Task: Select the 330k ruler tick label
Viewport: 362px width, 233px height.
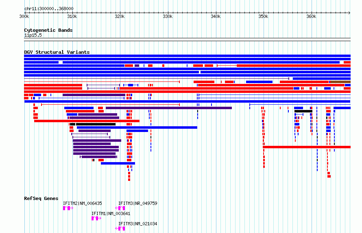Action: 168,17
